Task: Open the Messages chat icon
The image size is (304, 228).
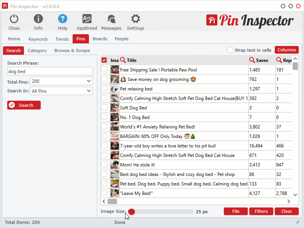Action: click(111, 19)
